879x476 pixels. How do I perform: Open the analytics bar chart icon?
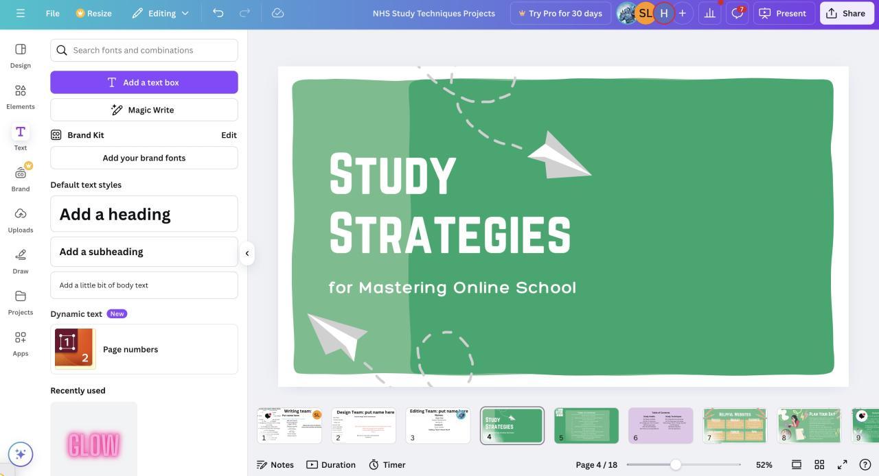709,13
